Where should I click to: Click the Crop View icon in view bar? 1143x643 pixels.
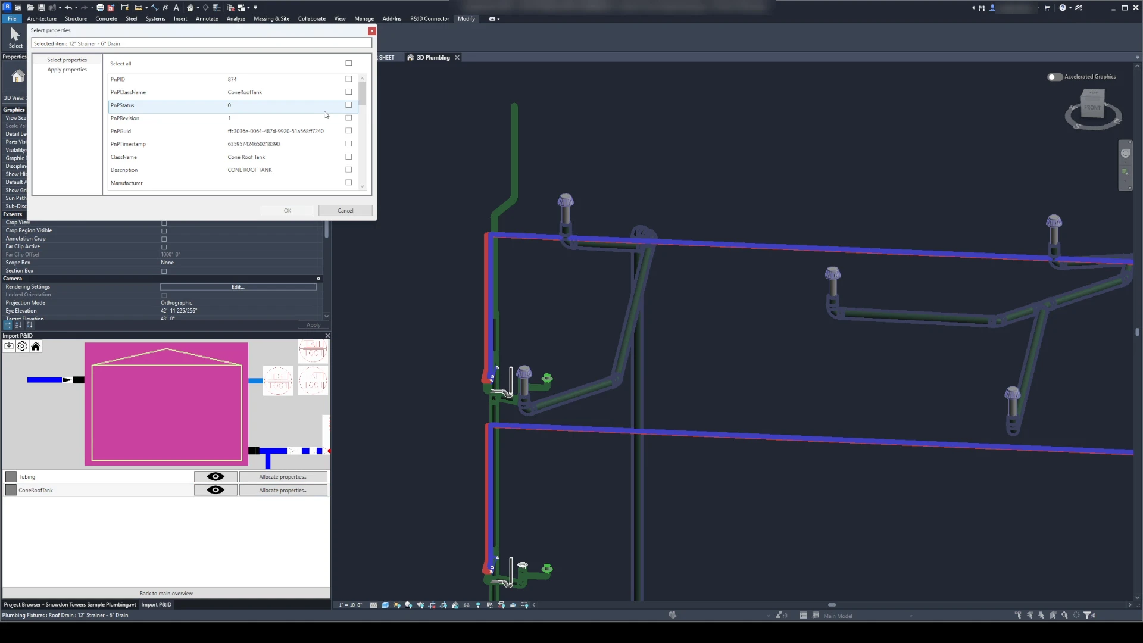pyautogui.click(x=432, y=605)
